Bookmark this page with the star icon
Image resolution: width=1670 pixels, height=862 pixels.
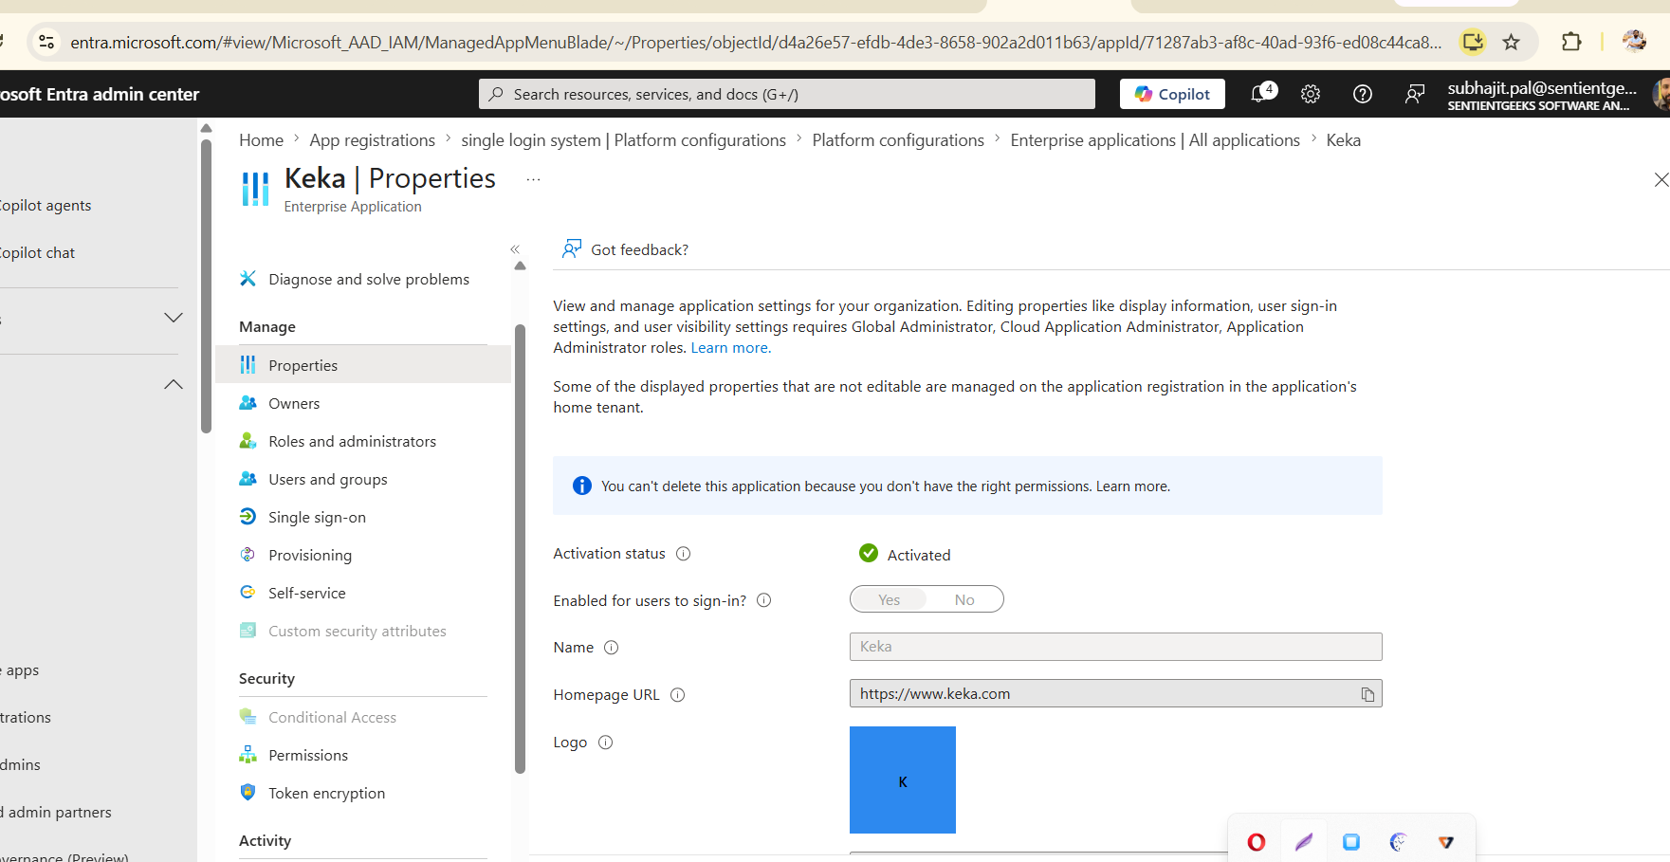pos(1512,42)
